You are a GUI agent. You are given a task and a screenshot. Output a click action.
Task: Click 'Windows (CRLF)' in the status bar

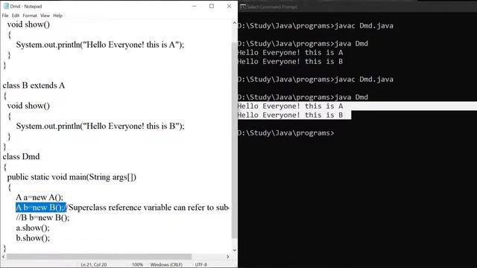pyautogui.click(x=166, y=265)
